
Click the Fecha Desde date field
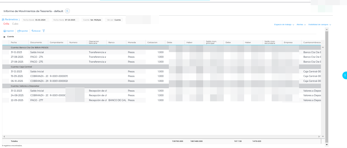(x=40, y=20)
